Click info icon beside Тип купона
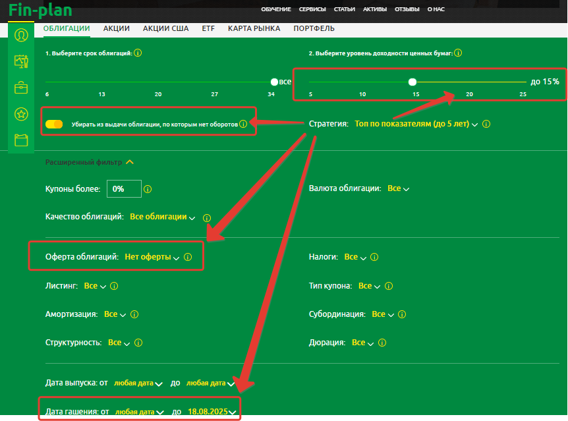Image resolution: width=568 pixels, height=421 pixels. click(389, 287)
